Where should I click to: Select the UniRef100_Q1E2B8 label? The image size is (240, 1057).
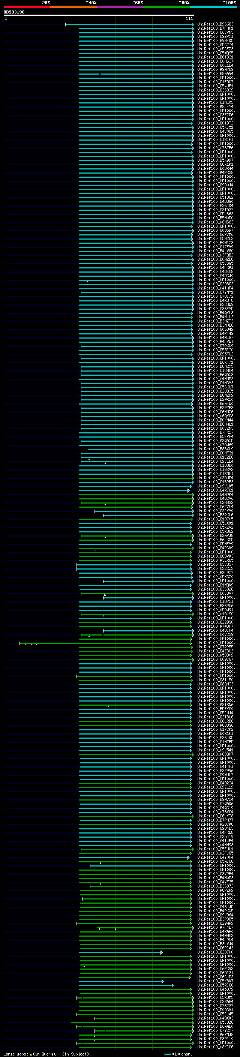[x=215, y=457]
